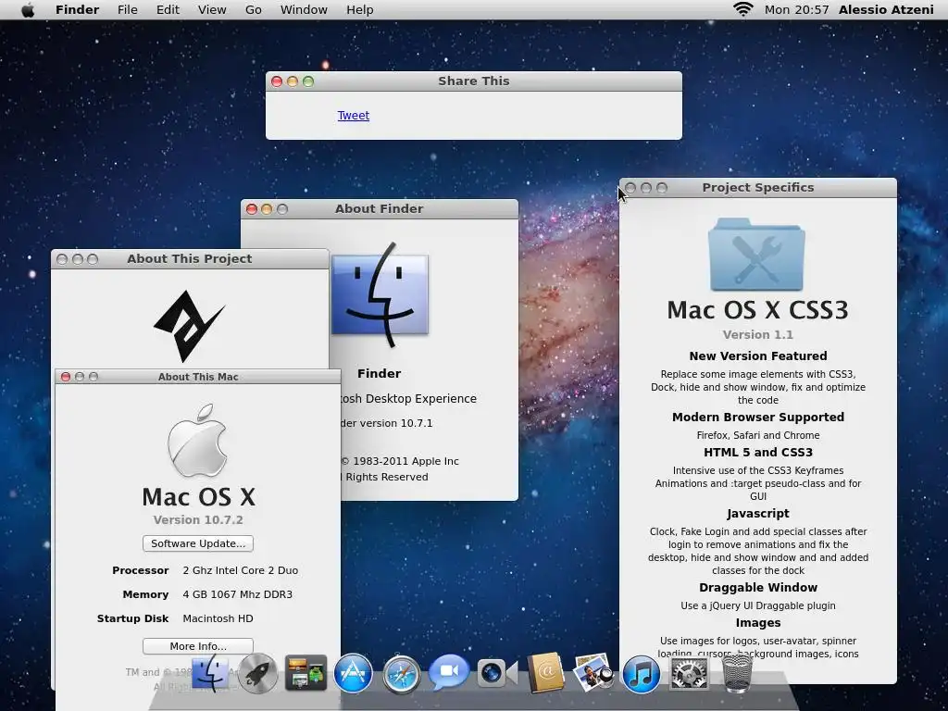The height and width of the screenshot is (711, 948).
Task: Click the silver Apple logo
Action: pos(198,441)
